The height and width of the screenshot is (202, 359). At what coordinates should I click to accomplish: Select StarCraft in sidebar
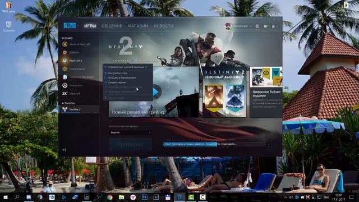tap(79, 94)
